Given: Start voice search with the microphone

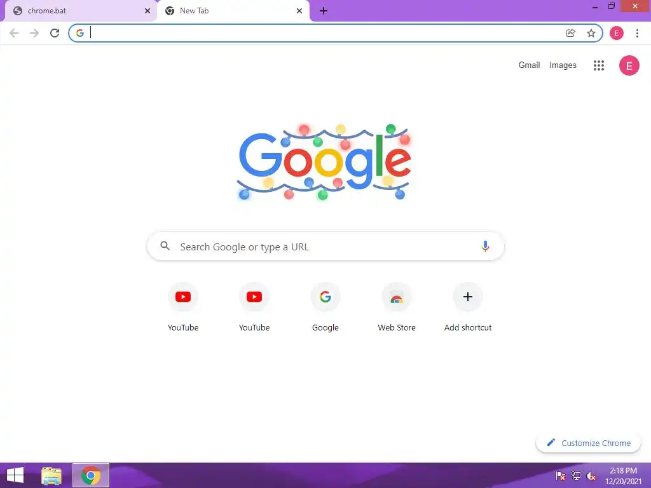Looking at the screenshot, I should point(485,246).
